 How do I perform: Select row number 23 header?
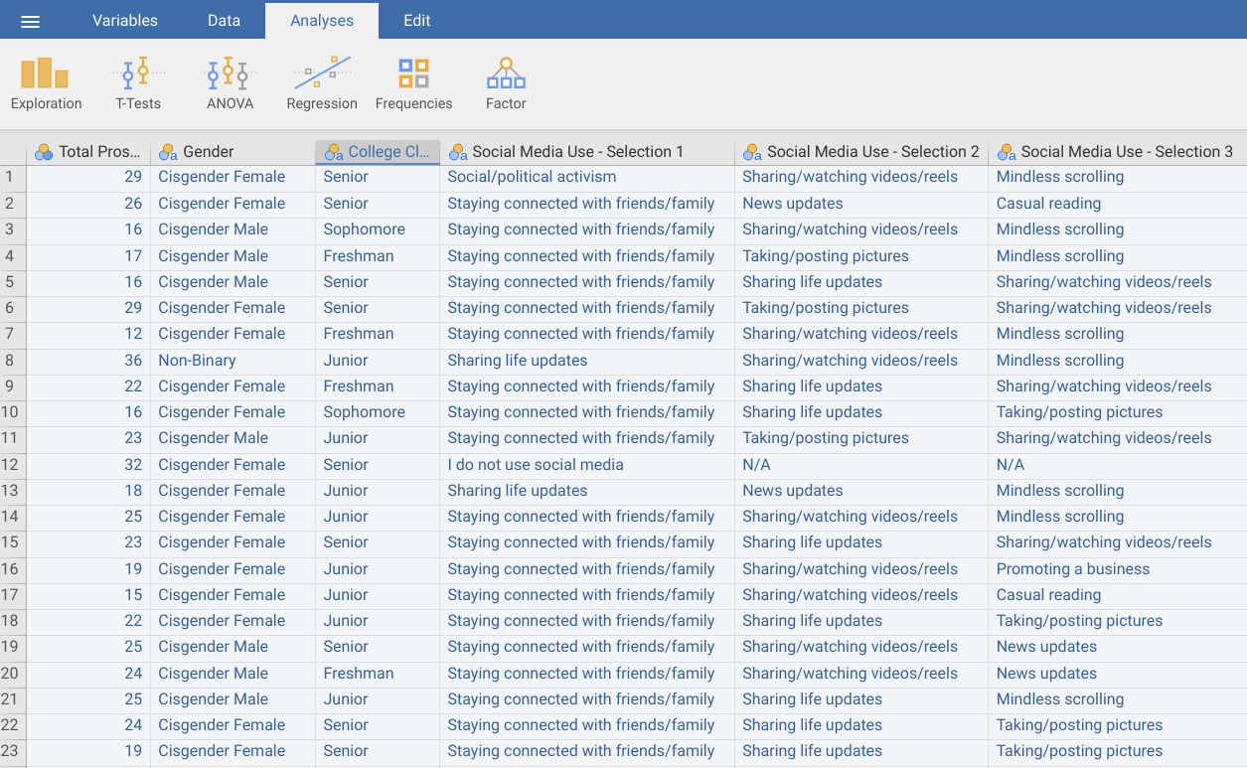pos(13,751)
